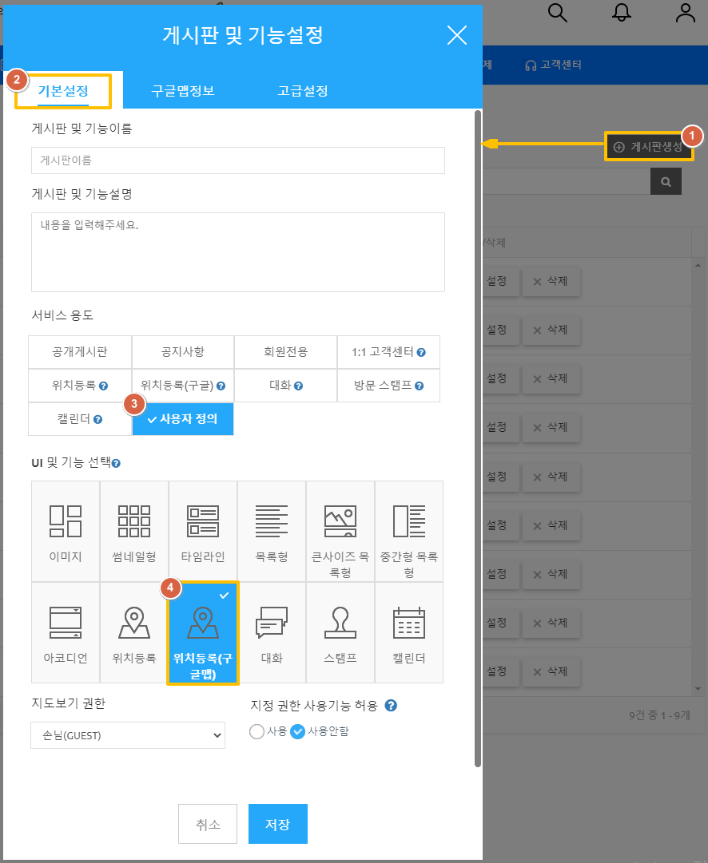Select the 타임라인 layout icon
This screenshot has height=863, width=708.
pos(203,522)
